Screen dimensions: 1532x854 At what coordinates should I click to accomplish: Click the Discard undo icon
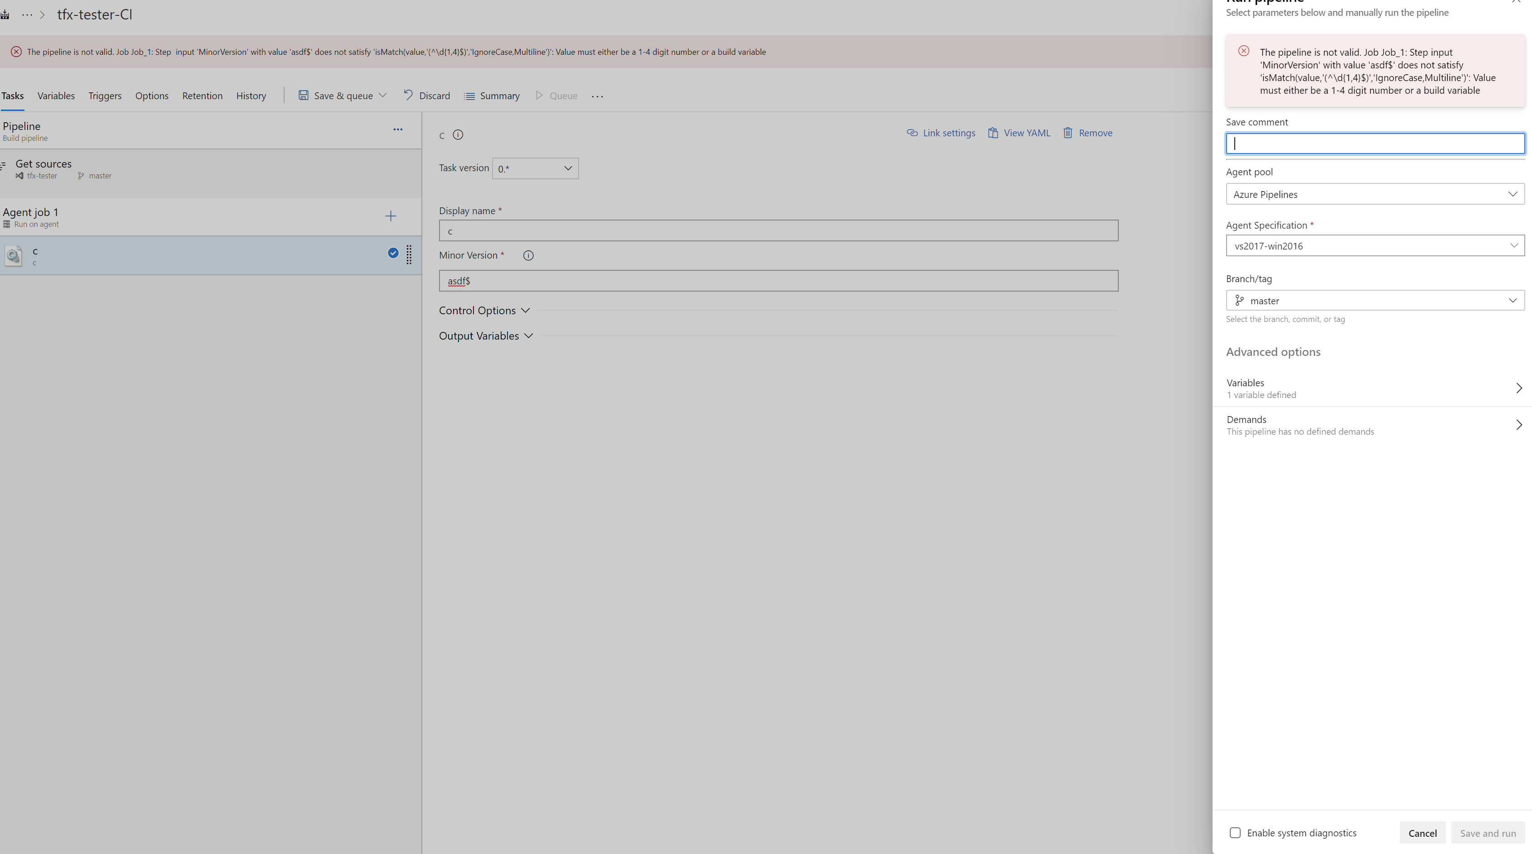coord(408,95)
